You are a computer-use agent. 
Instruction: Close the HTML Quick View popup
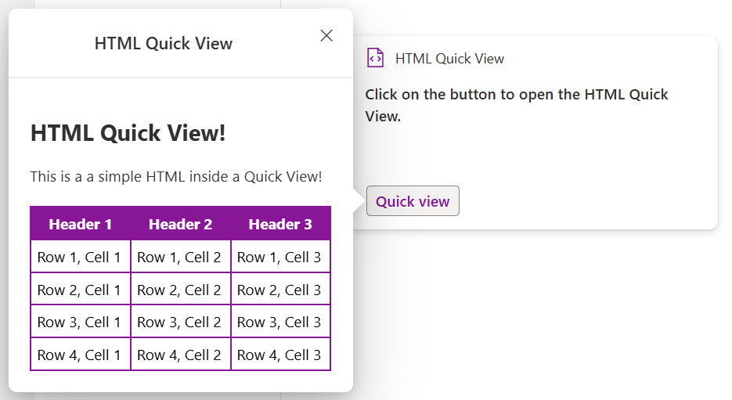(326, 35)
